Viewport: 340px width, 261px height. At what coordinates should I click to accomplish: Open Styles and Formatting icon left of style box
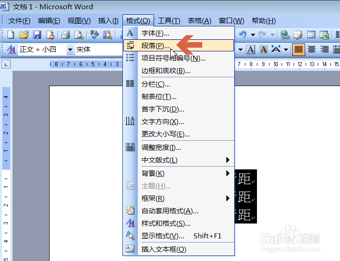coord(11,50)
